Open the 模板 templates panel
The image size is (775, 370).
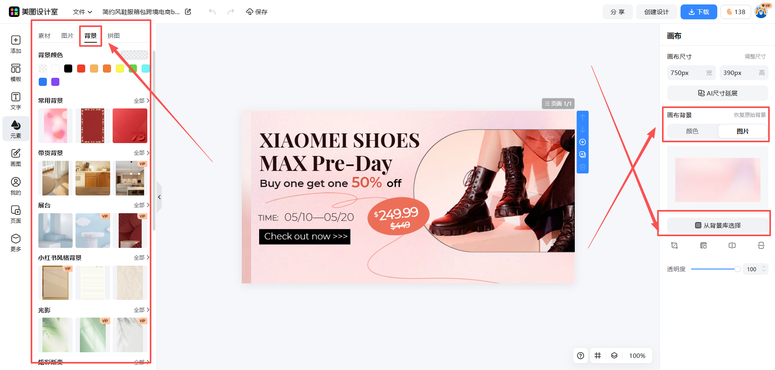16,72
